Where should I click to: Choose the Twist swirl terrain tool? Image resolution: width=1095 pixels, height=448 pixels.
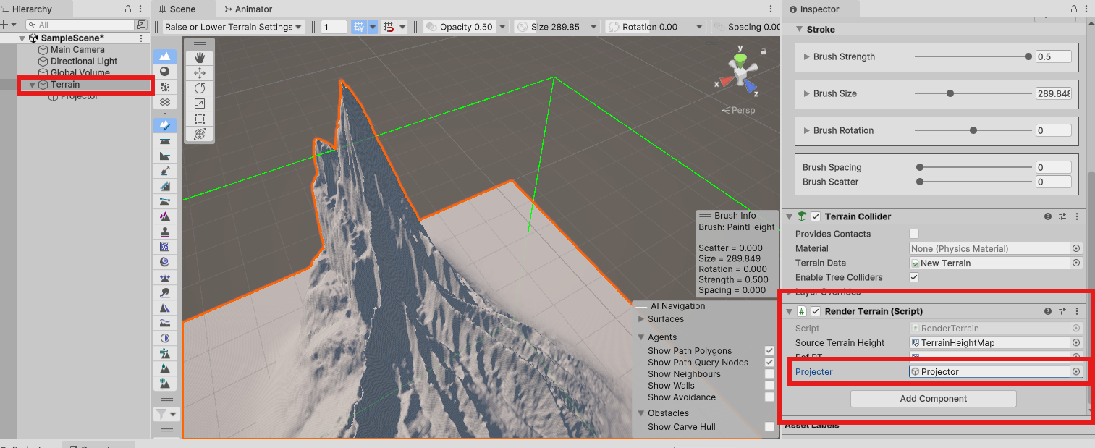[x=165, y=262]
